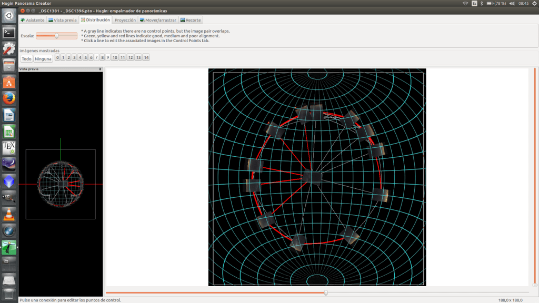This screenshot has height=303, width=539.
Task: Toggle display of image 7
Action: click(96, 58)
